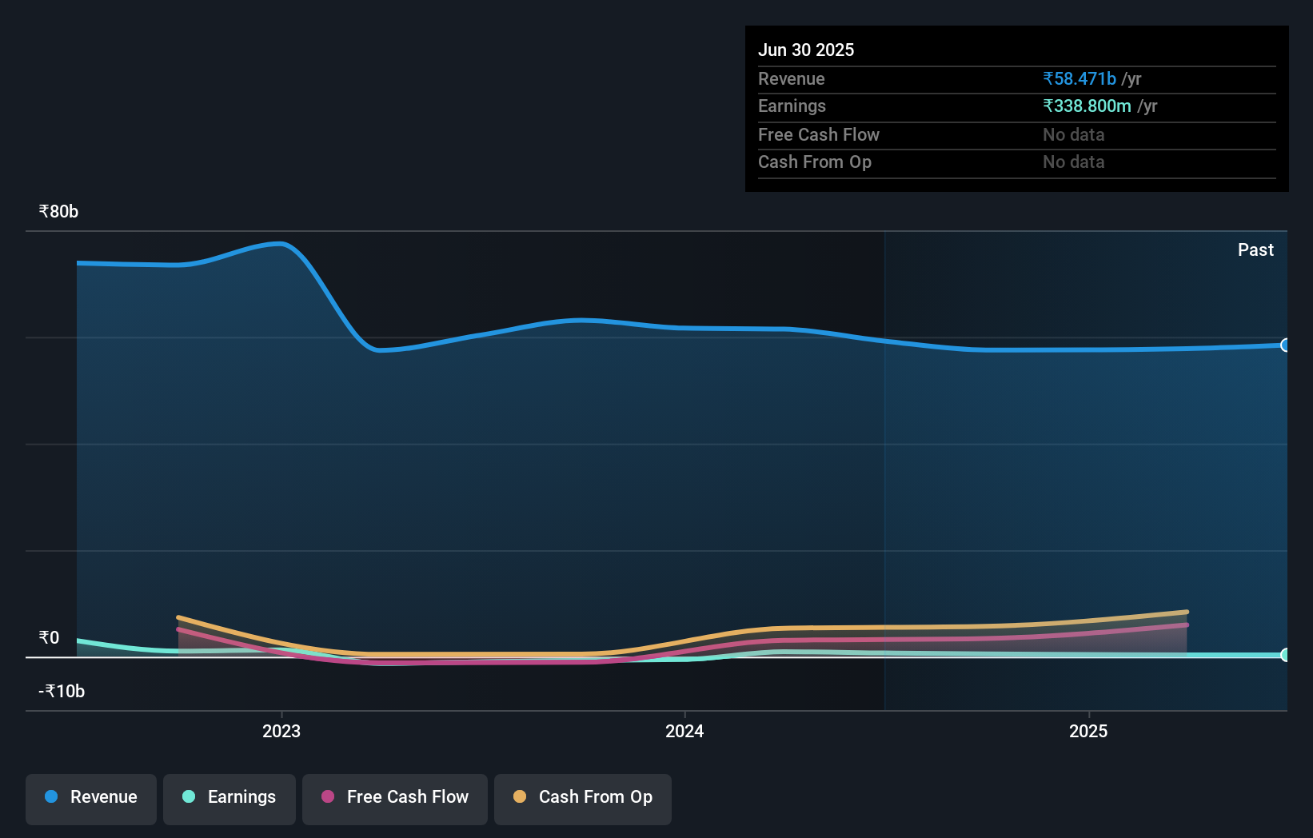Toggle the Free Cash Flow legend button

tap(395, 799)
